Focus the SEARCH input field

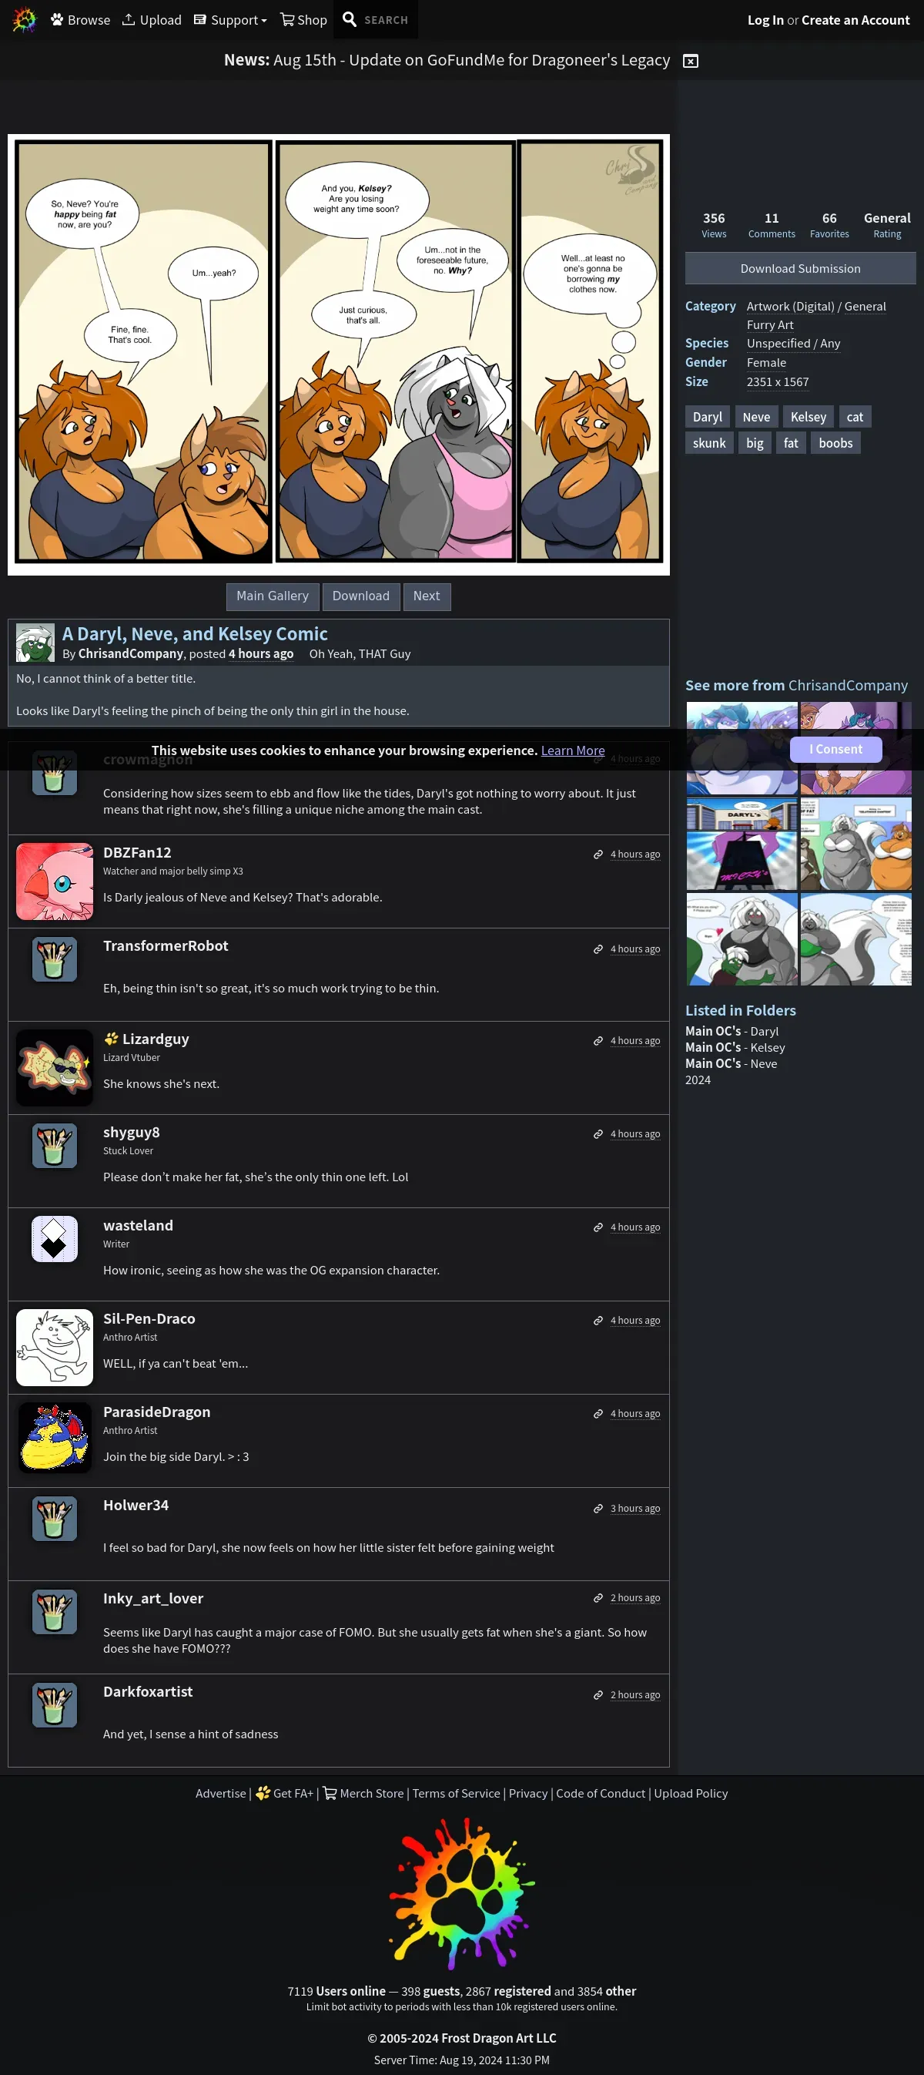coord(387,20)
